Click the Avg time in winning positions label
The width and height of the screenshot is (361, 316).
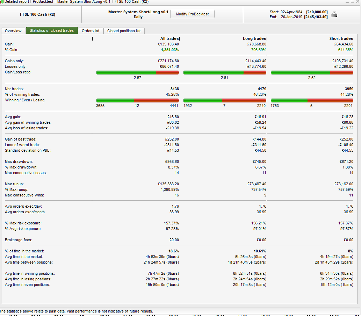[x=30, y=274]
